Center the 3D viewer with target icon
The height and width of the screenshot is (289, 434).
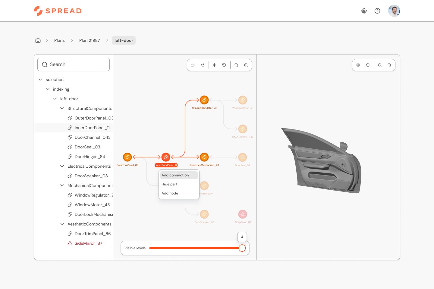[x=358, y=65]
